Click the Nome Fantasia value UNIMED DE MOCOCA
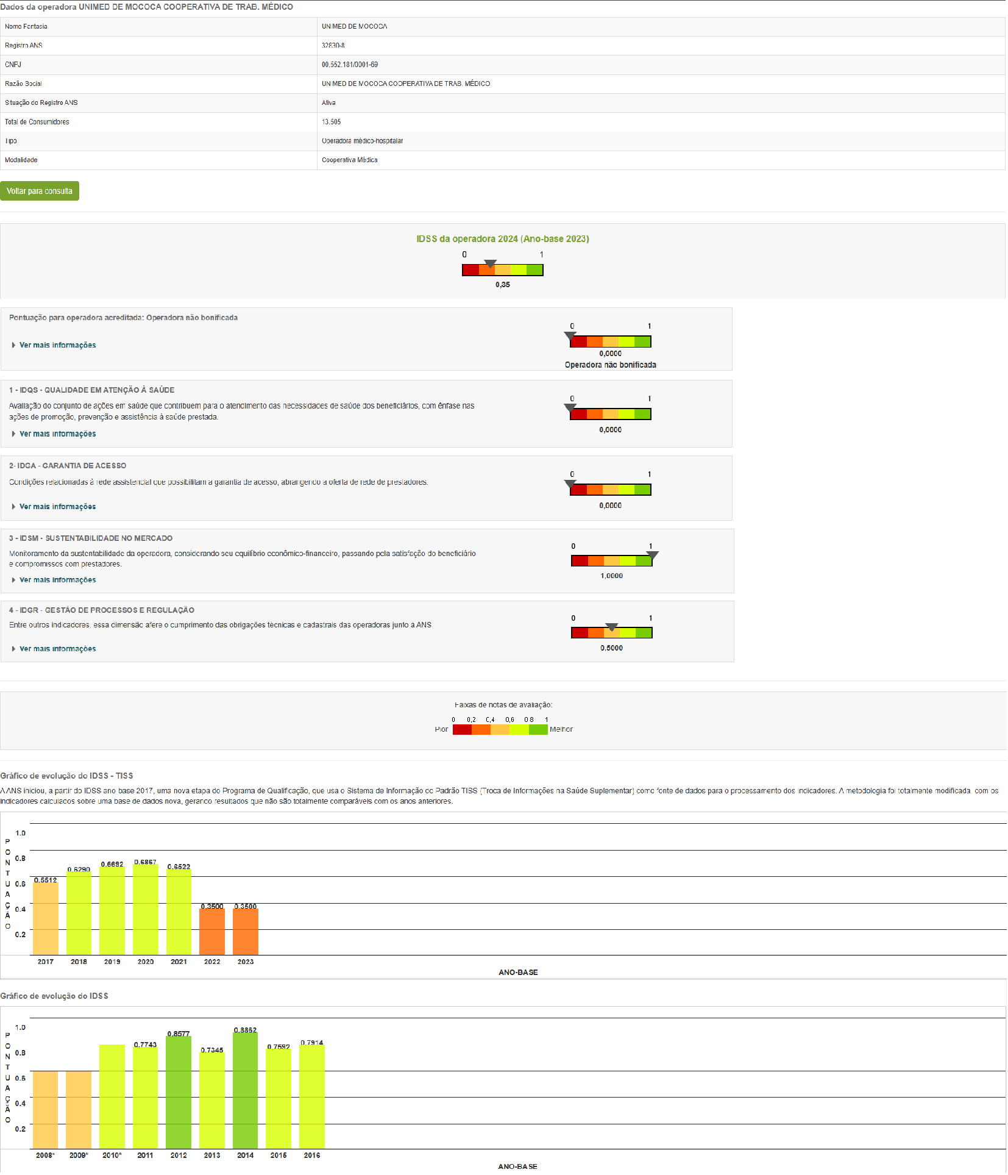Viewport: 1008px width, 1175px height. [355, 27]
